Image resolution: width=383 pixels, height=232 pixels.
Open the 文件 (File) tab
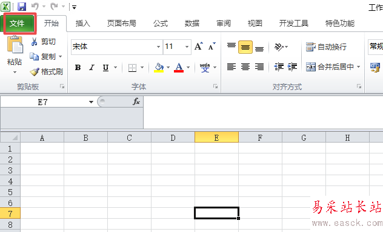tap(18, 24)
